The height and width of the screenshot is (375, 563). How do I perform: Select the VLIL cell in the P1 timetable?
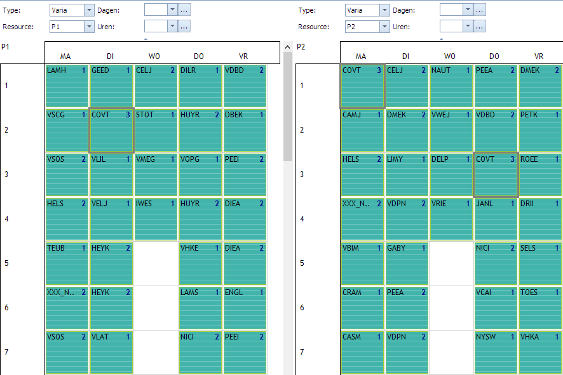pos(111,175)
